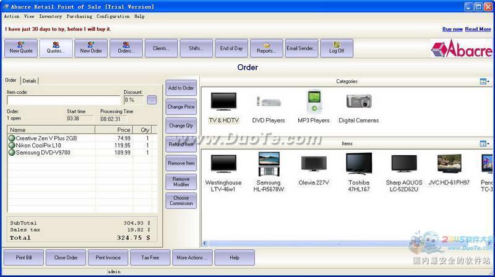Click the Abacre logo

click(462, 49)
